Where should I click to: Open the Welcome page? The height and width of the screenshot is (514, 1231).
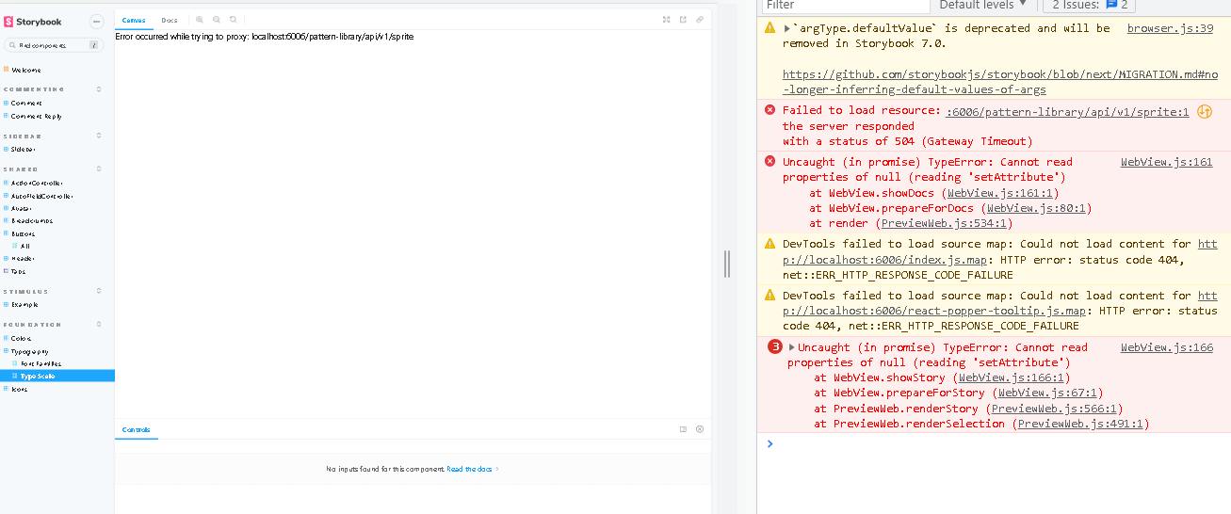pyautogui.click(x=25, y=70)
